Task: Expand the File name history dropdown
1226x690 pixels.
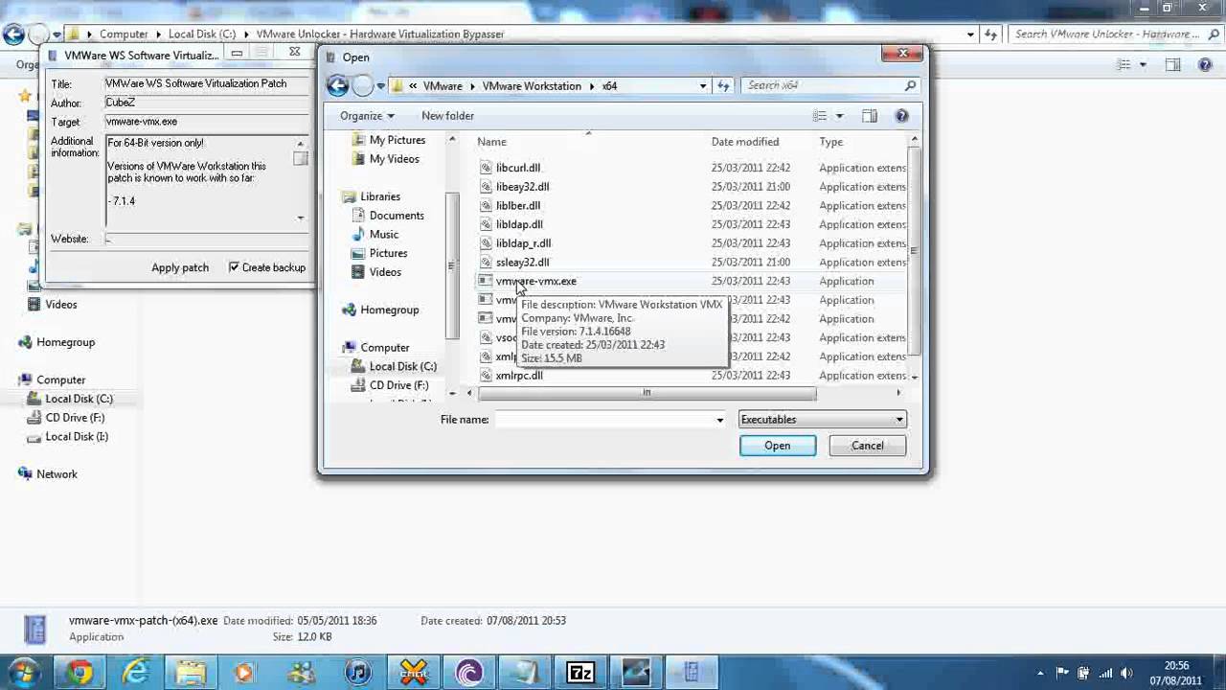Action: (x=719, y=420)
